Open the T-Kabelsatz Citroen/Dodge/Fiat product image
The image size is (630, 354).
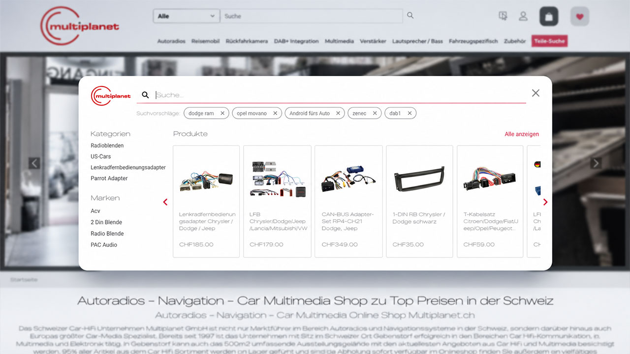pos(490,179)
